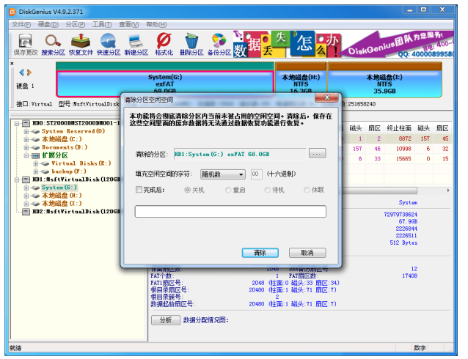Click the drive icon next to 本地磁盘 (I:)

point(35,204)
